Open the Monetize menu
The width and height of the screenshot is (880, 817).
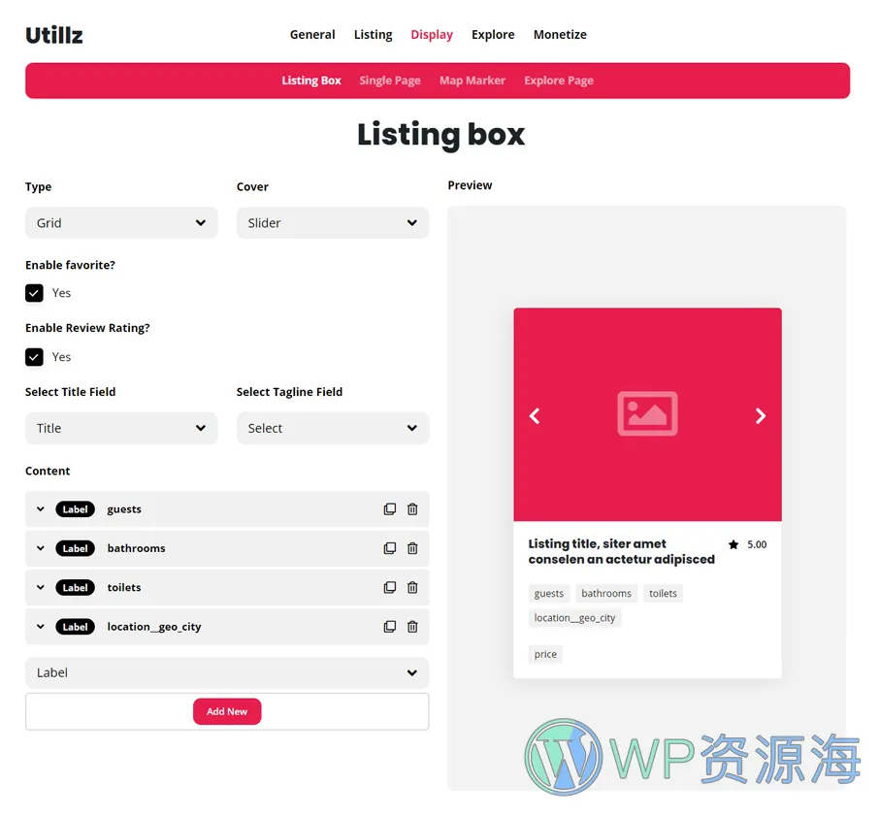560,35
